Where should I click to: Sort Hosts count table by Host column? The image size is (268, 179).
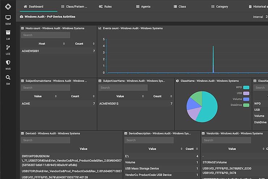coord(64,44)
